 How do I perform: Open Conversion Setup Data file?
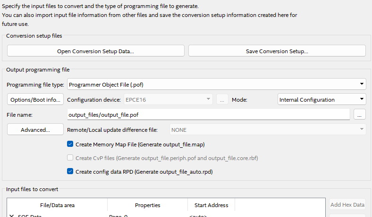[x=95, y=51]
